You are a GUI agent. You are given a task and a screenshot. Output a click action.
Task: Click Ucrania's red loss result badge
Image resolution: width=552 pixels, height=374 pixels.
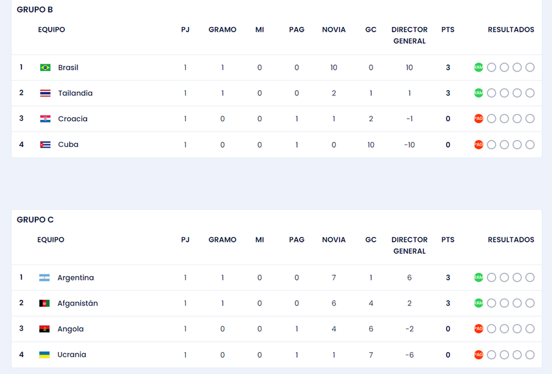point(478,355)
